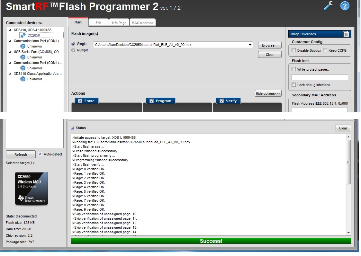The height and width of the screenshot is (256, 361).
Task: Click 'Flash Address IEEE 802.15.4: 0x000' label
Action: tap(320, 103)
